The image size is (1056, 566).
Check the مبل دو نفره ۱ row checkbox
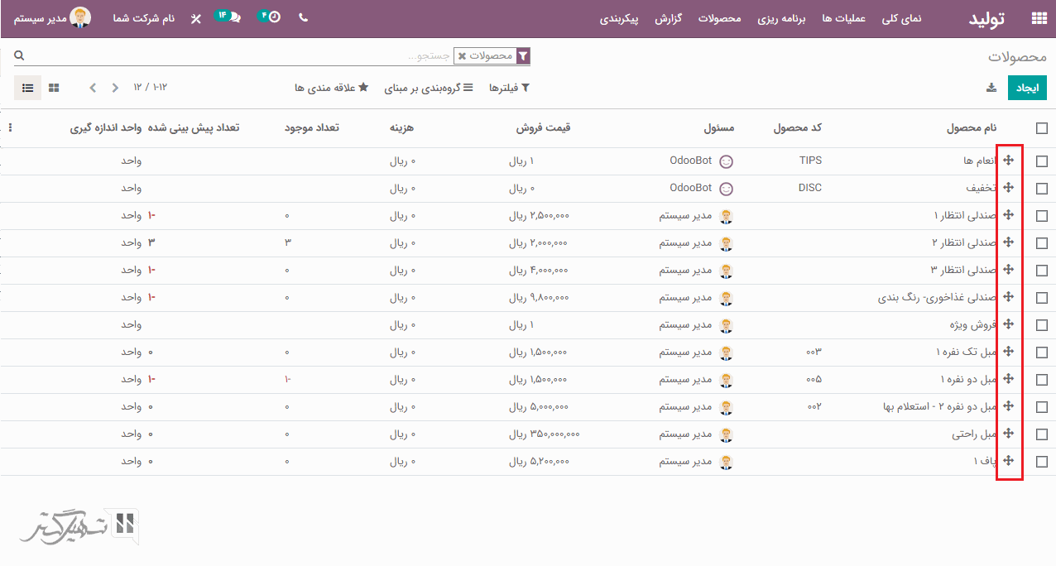point(1042,380)
